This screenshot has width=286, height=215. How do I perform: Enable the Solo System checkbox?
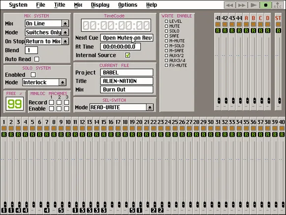tap(33, 75)
